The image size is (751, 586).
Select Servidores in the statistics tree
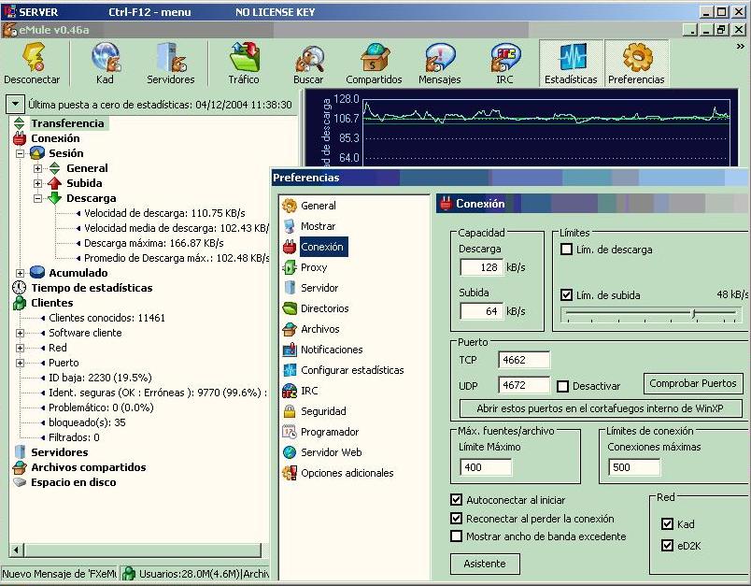pyautogui.click(x=60, y=452)
